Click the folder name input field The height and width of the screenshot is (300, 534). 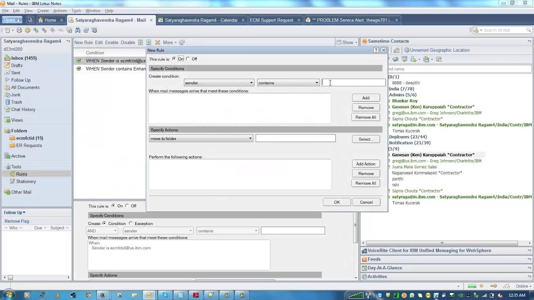(295, 138)
